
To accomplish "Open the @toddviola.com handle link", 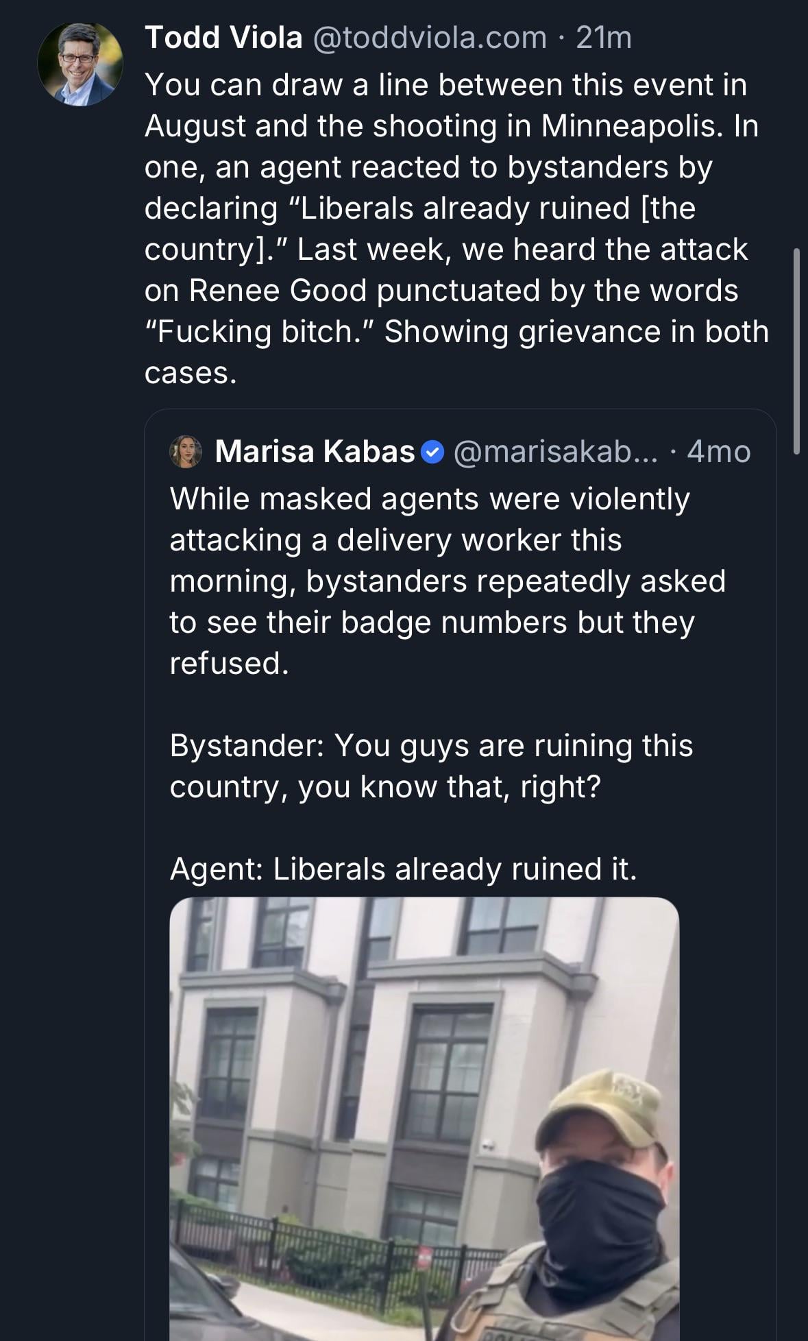I will 430,38.
